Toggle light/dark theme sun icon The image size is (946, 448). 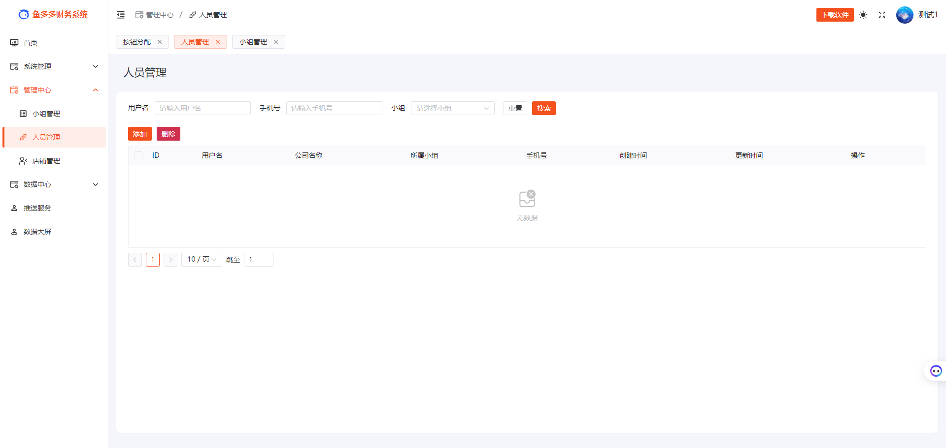click(863, 15)
